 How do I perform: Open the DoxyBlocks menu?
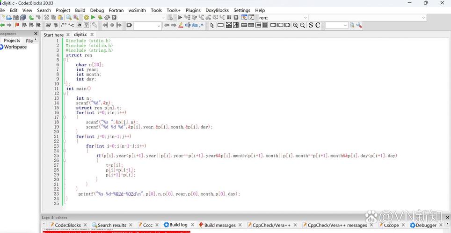tap(217, 10)
